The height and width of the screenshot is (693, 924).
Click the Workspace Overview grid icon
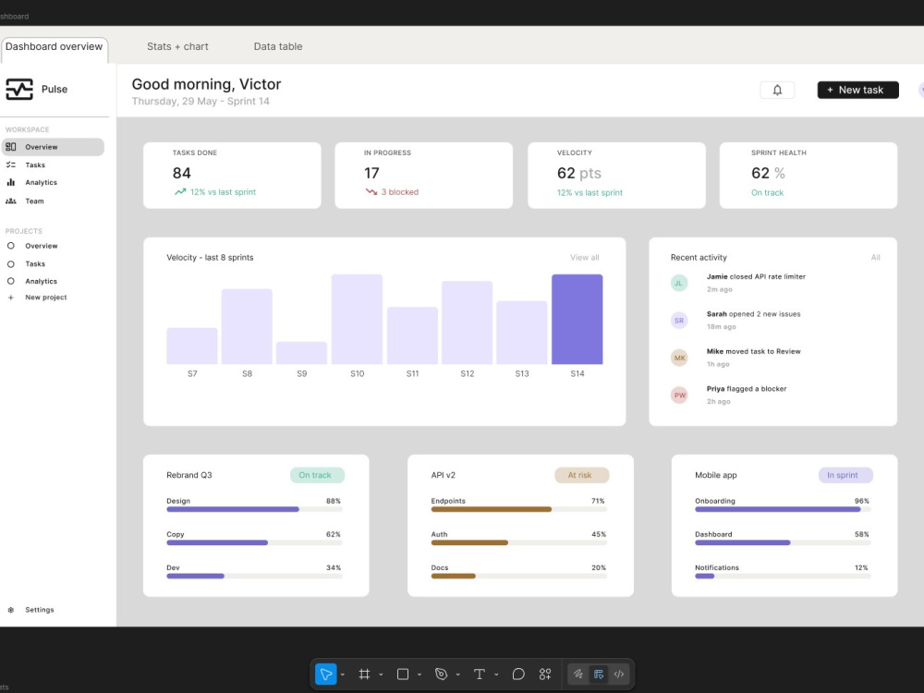(x=10, y=147)
